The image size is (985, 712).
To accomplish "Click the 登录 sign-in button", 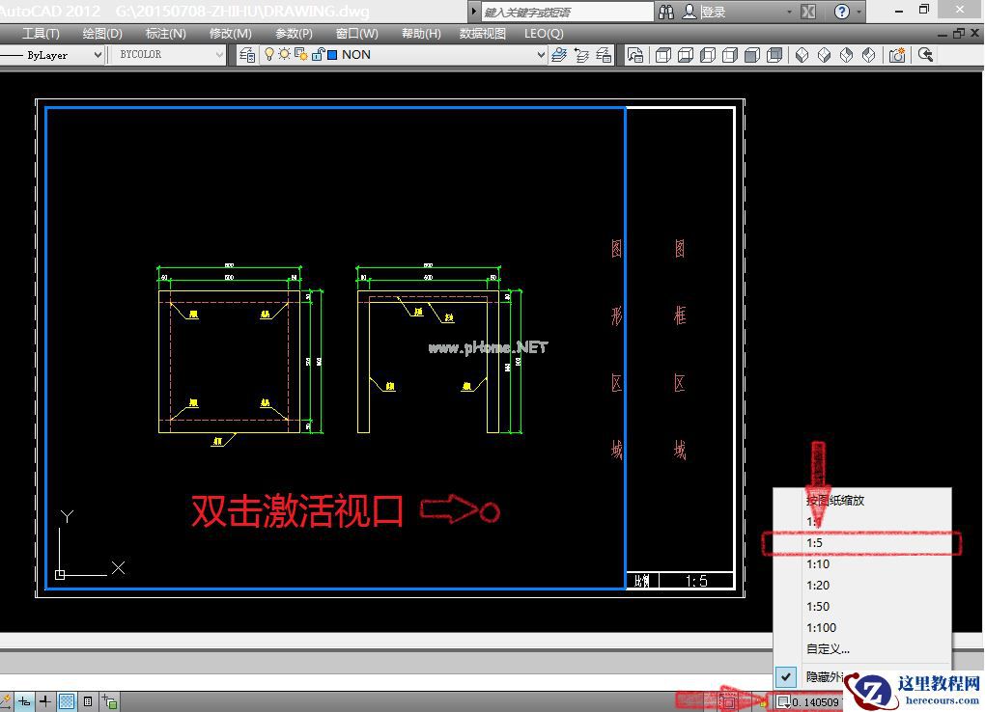I will tap(714, 12).
